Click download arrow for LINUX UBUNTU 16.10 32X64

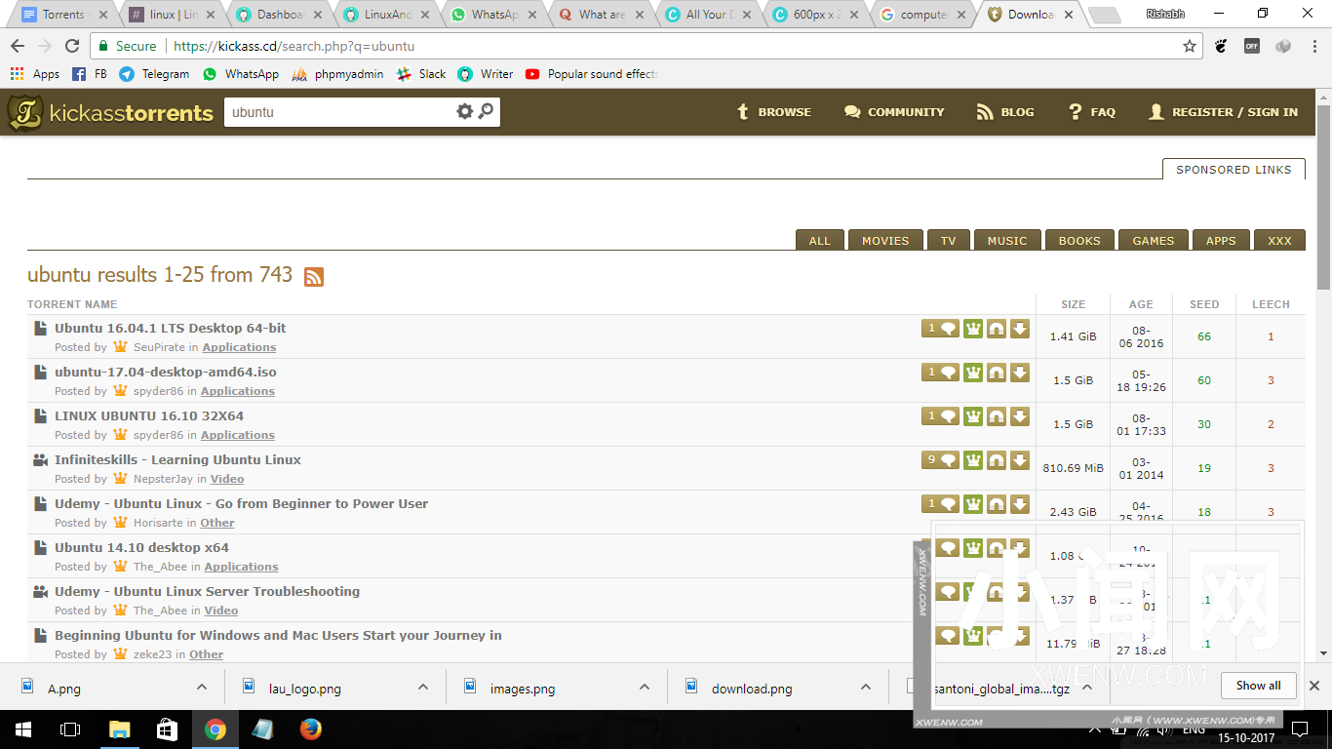coord(1020,416)
